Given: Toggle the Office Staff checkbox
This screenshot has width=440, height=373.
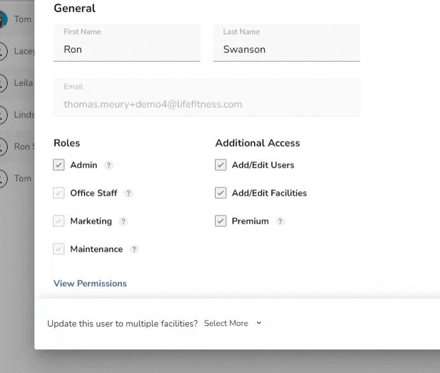Looking at the screenshot, I should tap(59, 193).
